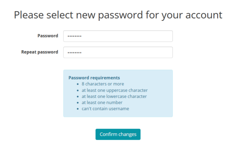
Task: Click the "Repeat password" field label
Action: point(39,52)
